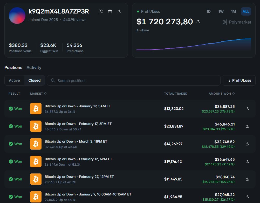Viewport: 260px width, 203px height.
Task: Click the RESULT column header
Action: click(14, 94)
